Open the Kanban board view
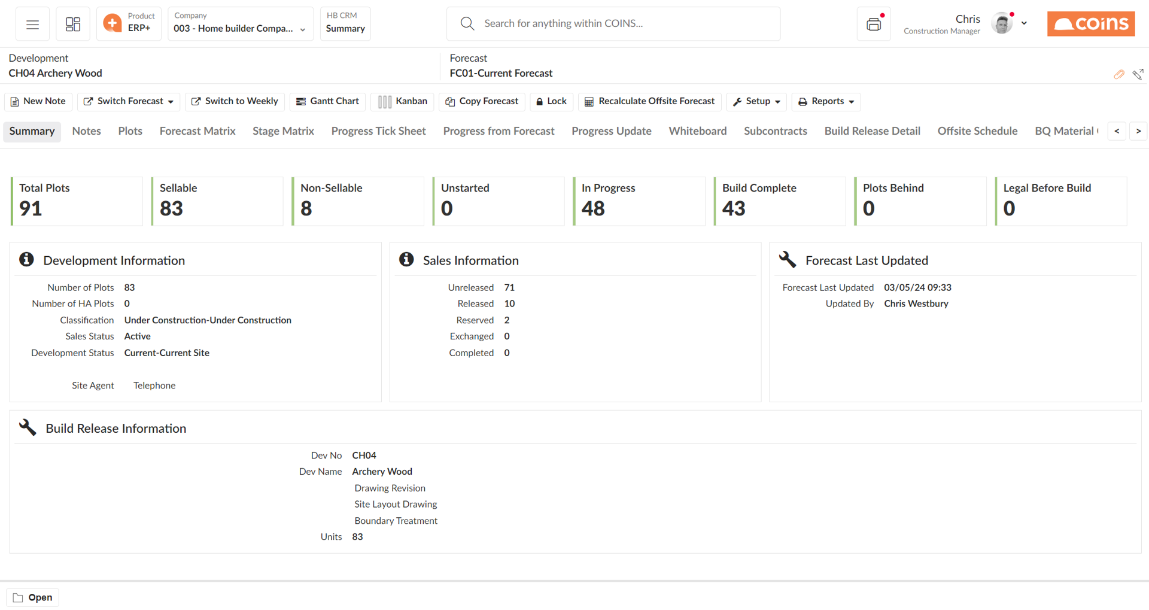1149x610 pixels. coord(402,101)
